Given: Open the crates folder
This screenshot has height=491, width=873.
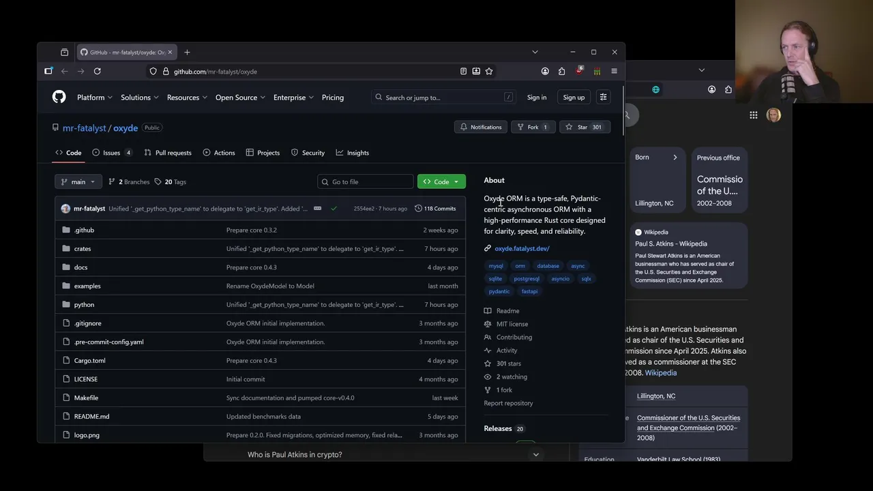Looking at the screenshot, I should pyautogui.click(x=83, y=248).
